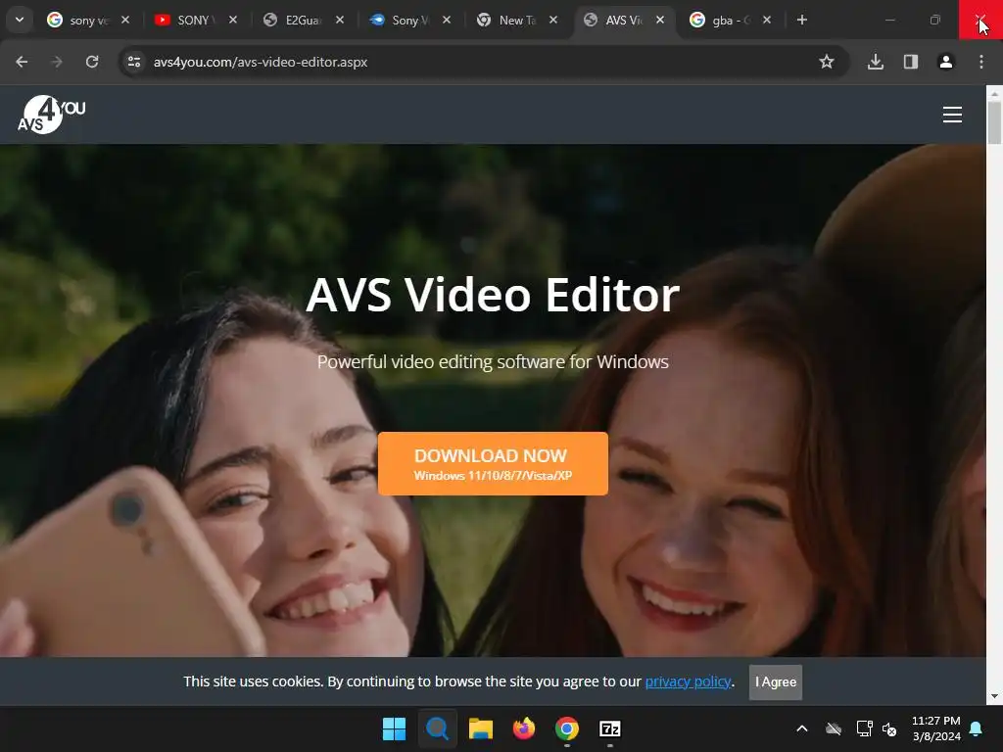The width and height of the screenshot is (1003, 752).
Task: Accept cookies with I Agree
Action: [x=776, y=682]
